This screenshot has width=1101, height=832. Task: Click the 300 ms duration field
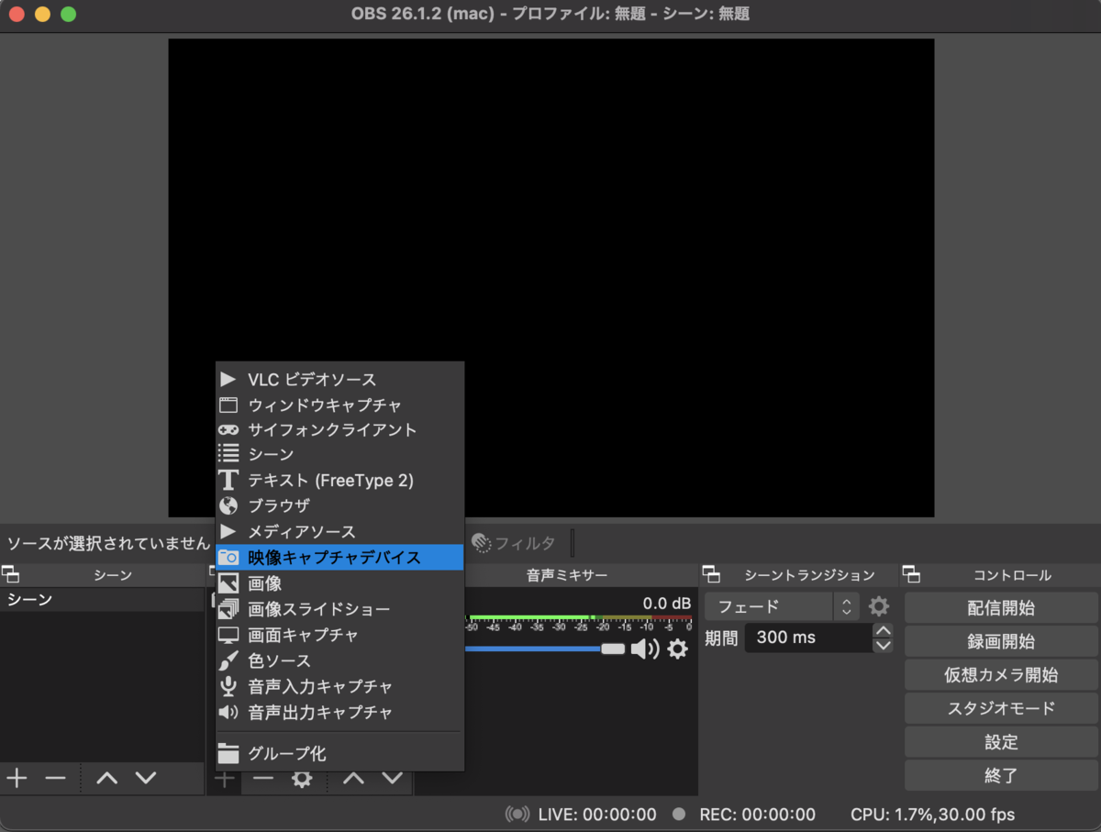pos(808,638)
